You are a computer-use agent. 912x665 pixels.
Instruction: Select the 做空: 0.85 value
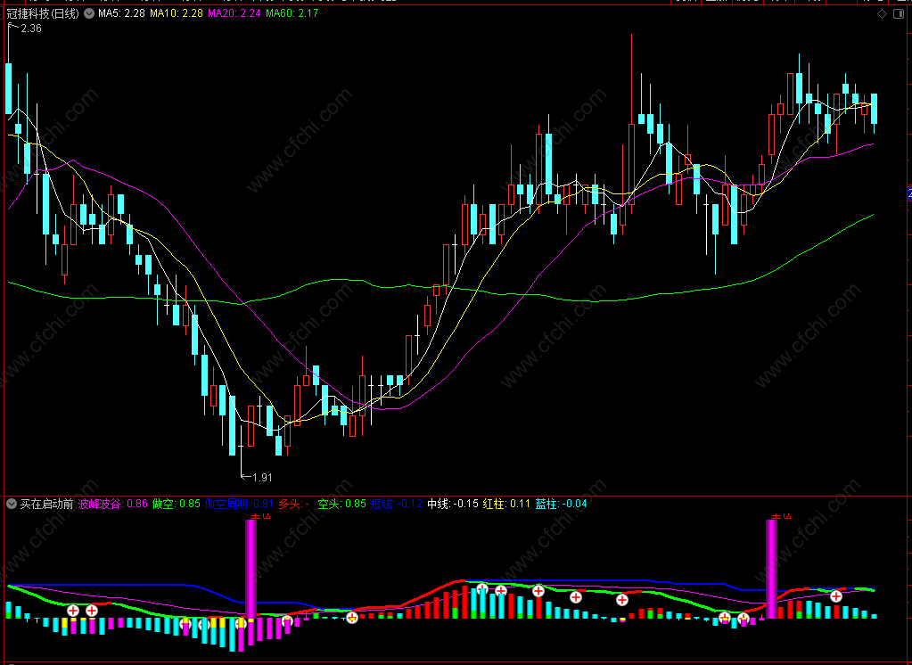tap(177, 504)
